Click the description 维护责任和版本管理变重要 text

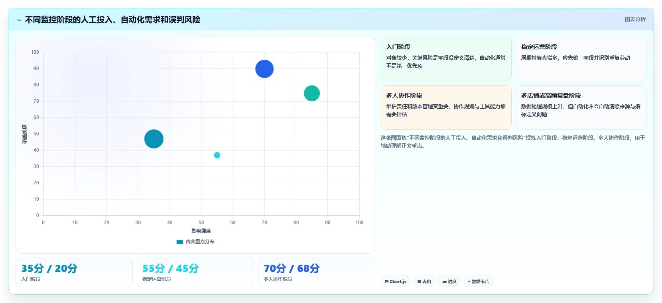(x=446, y=110)
